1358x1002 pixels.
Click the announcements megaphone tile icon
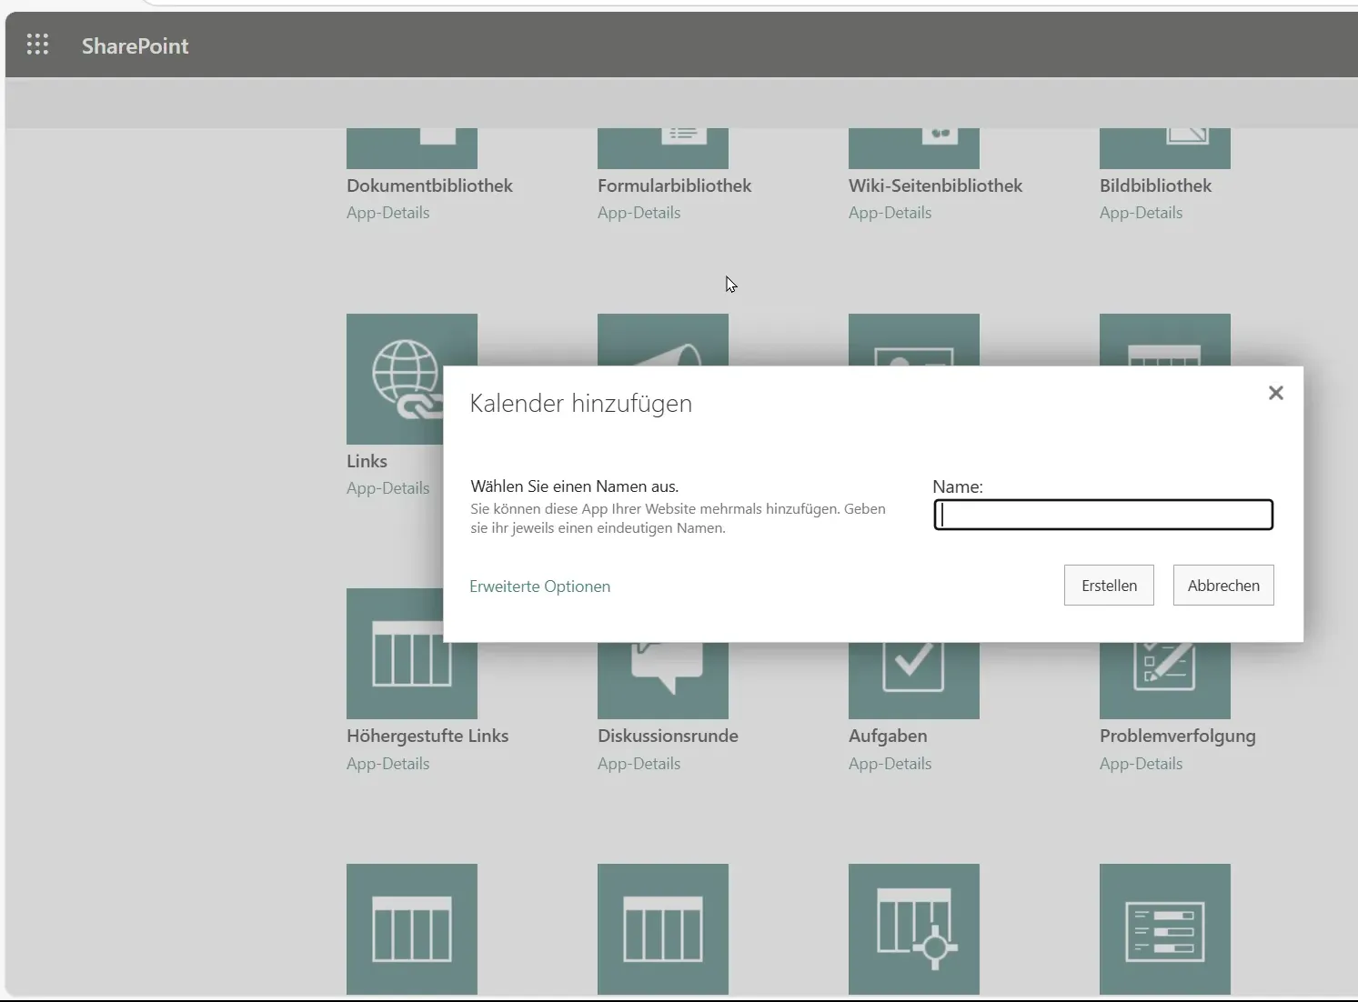663,340
